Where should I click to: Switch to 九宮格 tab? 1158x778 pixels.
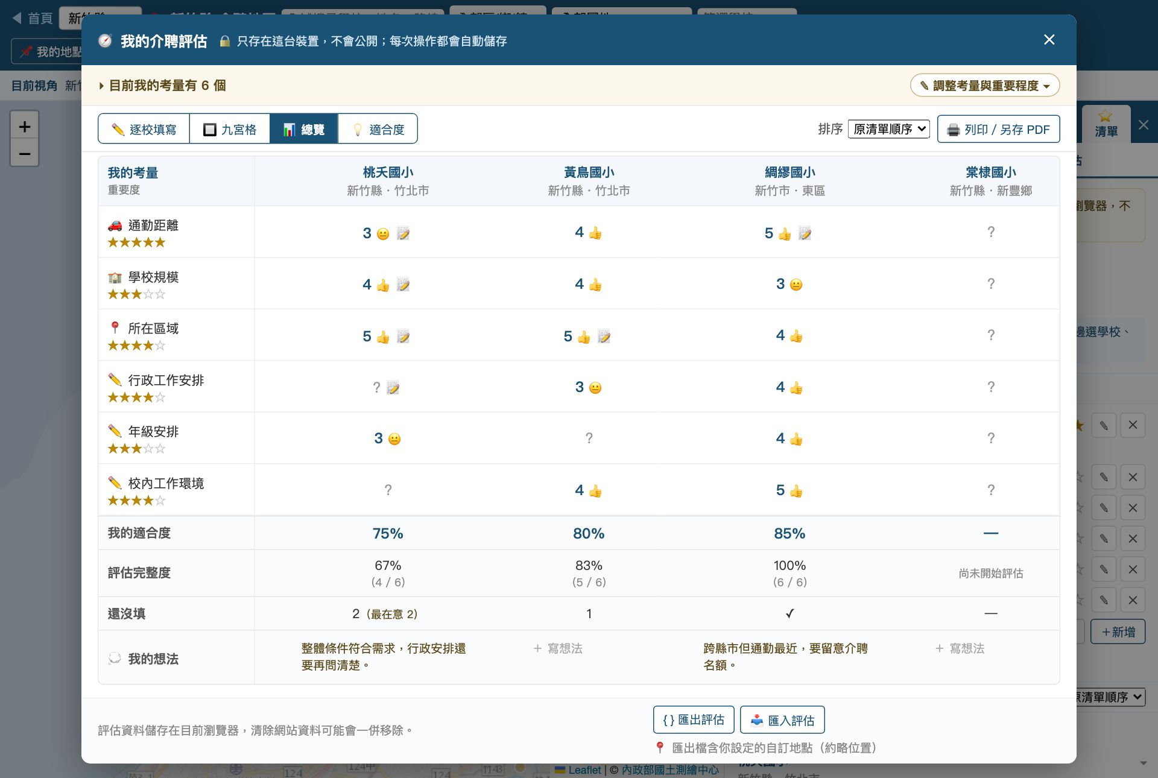(230, 129)
